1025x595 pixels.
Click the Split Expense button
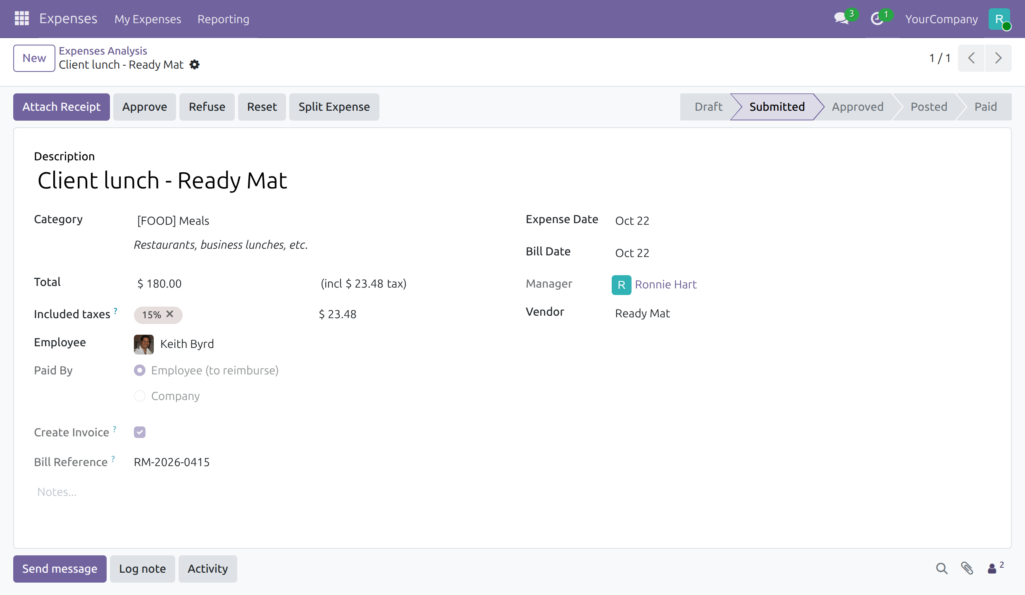point(334,107)
